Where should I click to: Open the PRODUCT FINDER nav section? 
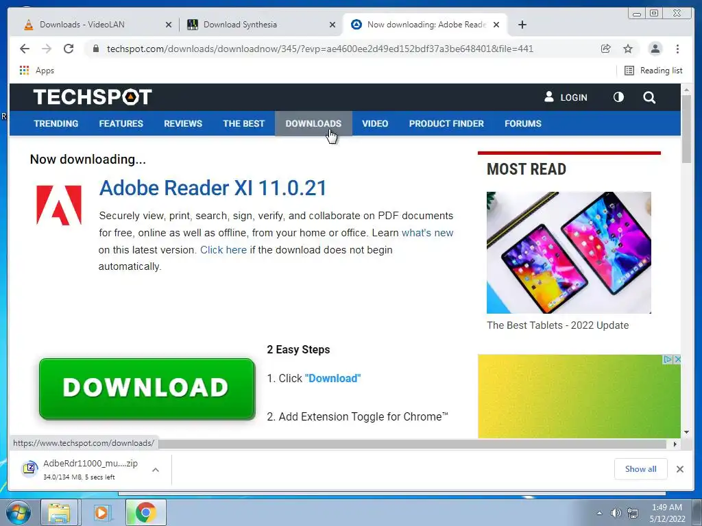[446, 123]
